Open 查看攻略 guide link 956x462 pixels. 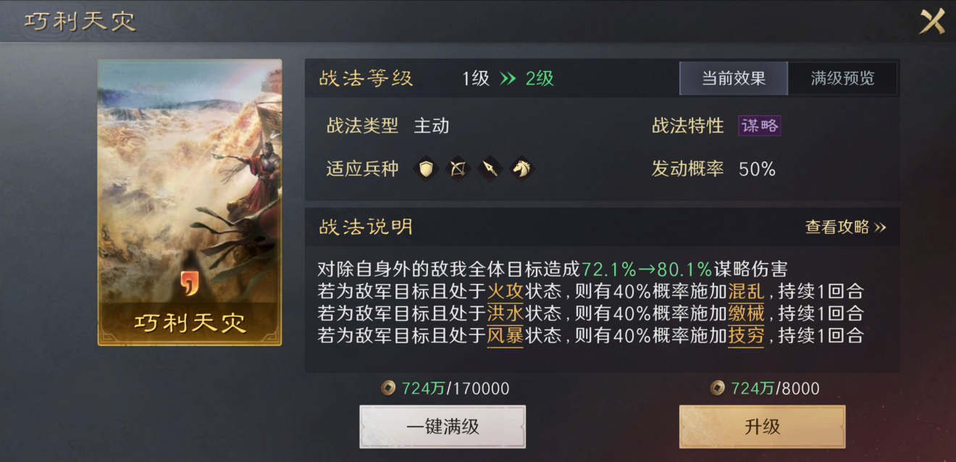click(x=845, y=227)
